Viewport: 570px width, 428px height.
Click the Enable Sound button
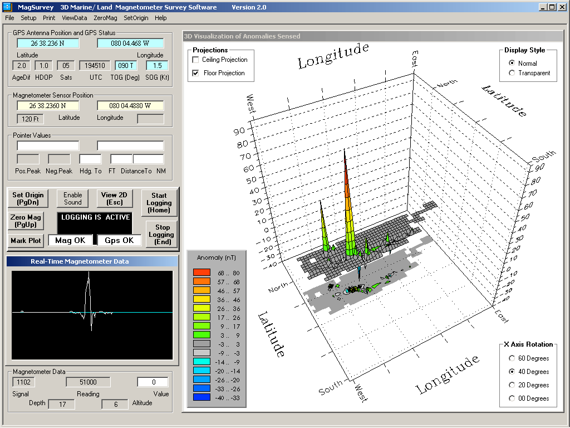point(72,200)
